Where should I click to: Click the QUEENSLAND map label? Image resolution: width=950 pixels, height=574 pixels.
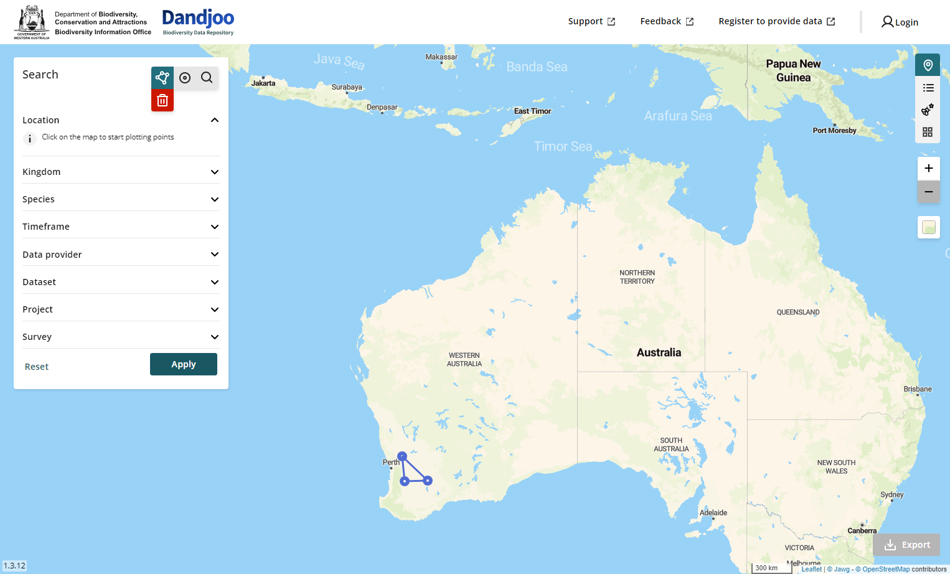(798, 313)
